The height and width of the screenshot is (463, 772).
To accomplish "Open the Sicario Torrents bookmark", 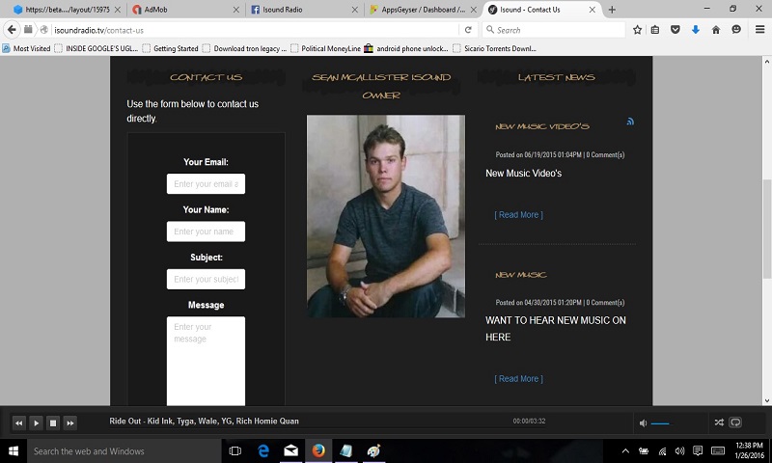I will pos(495,48).
